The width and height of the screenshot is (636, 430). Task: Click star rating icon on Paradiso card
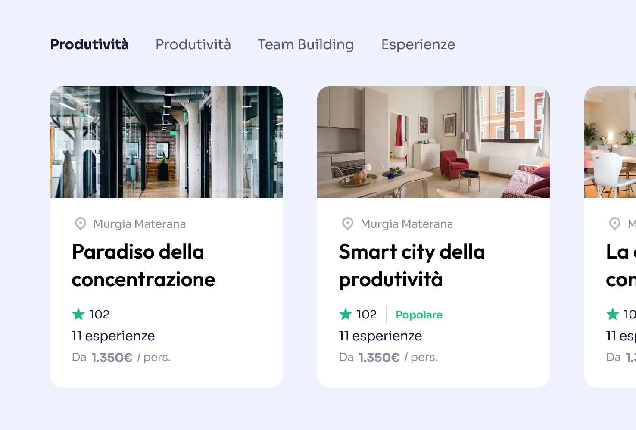coord(78,314)
